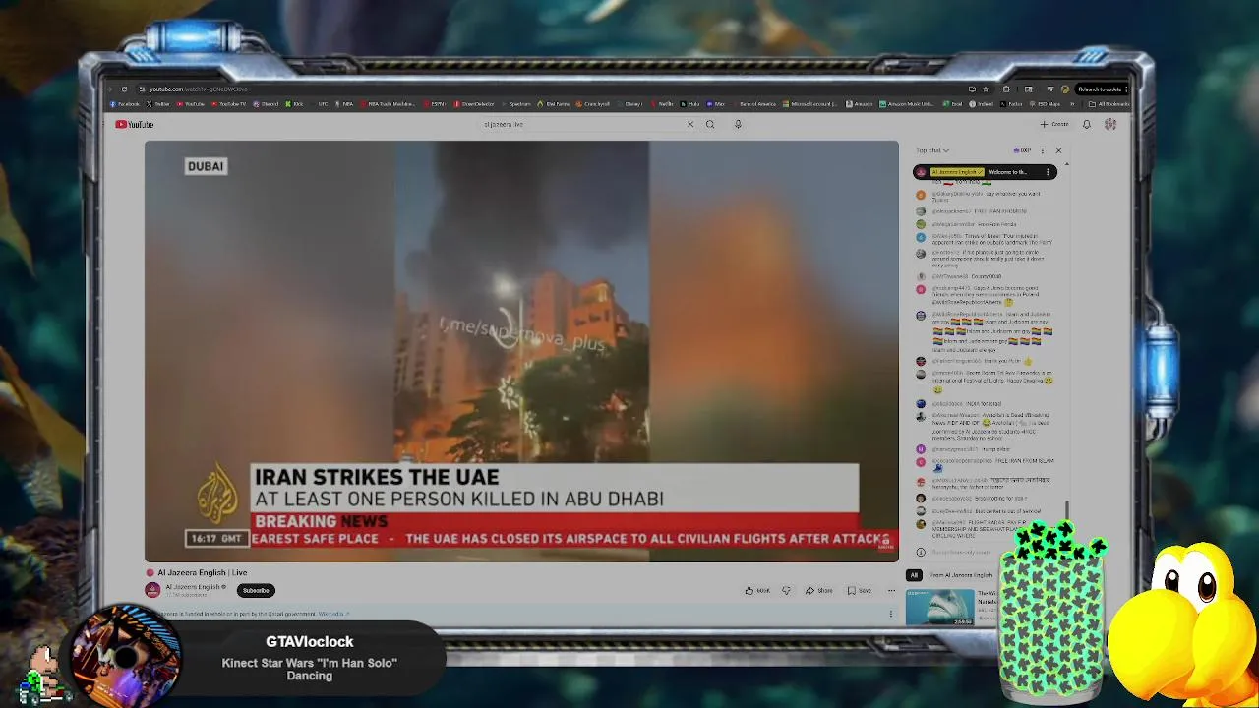Open funding notice three-dot menu

pos(890,614)
